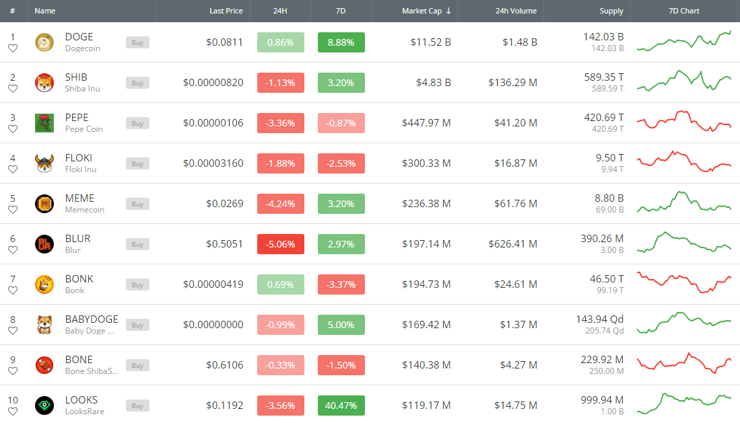
Task: Click the $300.33 M market cap value
Action: point(426,163)
